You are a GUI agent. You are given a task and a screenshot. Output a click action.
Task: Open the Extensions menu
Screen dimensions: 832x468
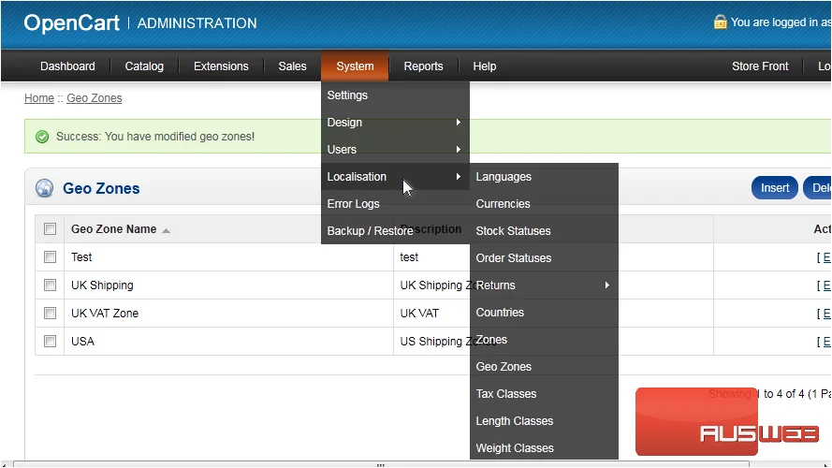pyautogui.click(x=221, y=66)
